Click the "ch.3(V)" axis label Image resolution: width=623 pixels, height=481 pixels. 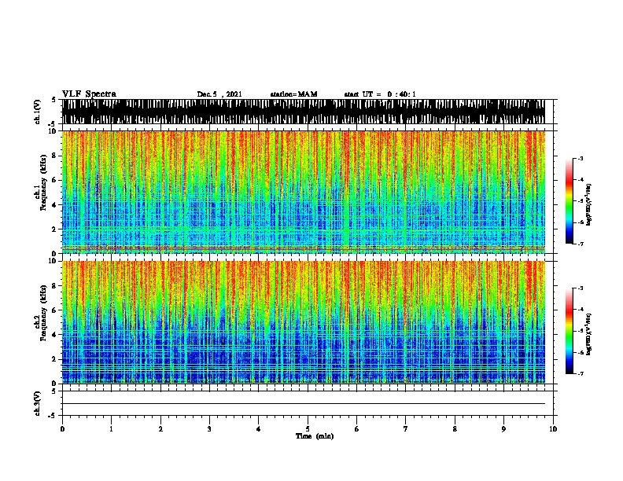38,403
